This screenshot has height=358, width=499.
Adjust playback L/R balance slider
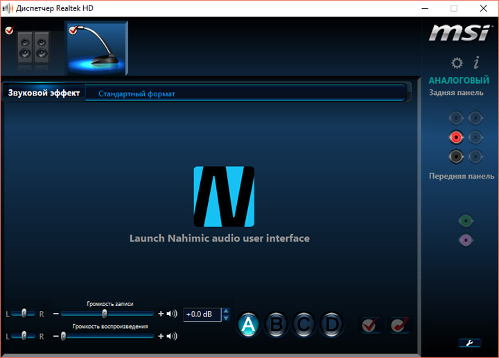tap(24, 336)
